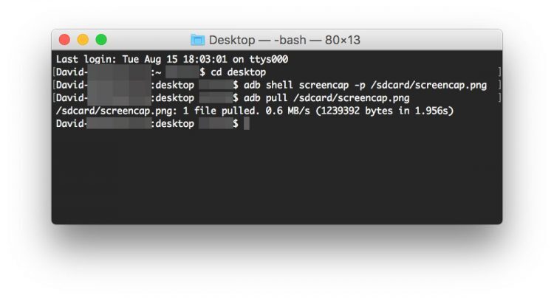
Task: Click the 'cd' word on first prompt line
Action: 216,72
